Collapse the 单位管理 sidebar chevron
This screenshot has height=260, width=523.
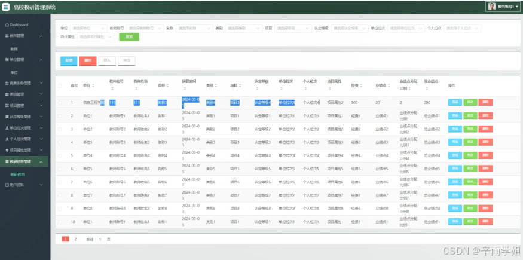(x=41, y=60)
